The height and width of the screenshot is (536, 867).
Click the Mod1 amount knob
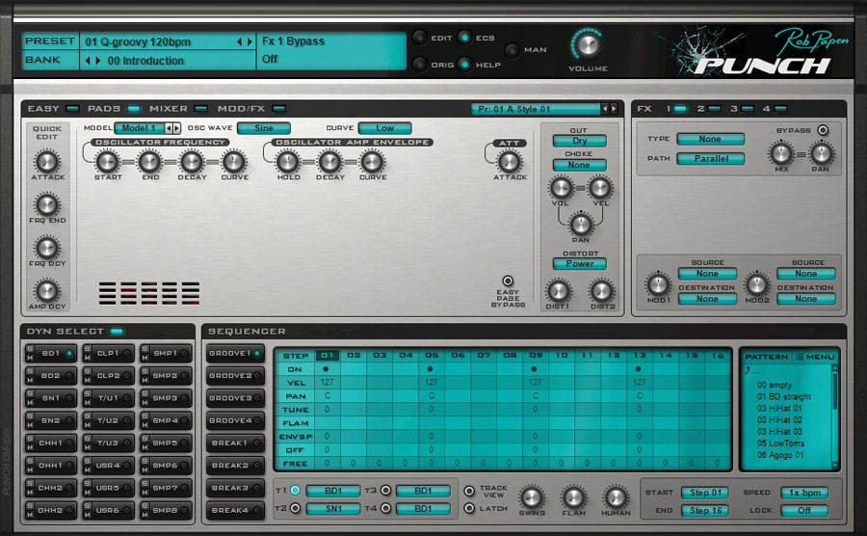pyautogui.click(x=658, y=285)
